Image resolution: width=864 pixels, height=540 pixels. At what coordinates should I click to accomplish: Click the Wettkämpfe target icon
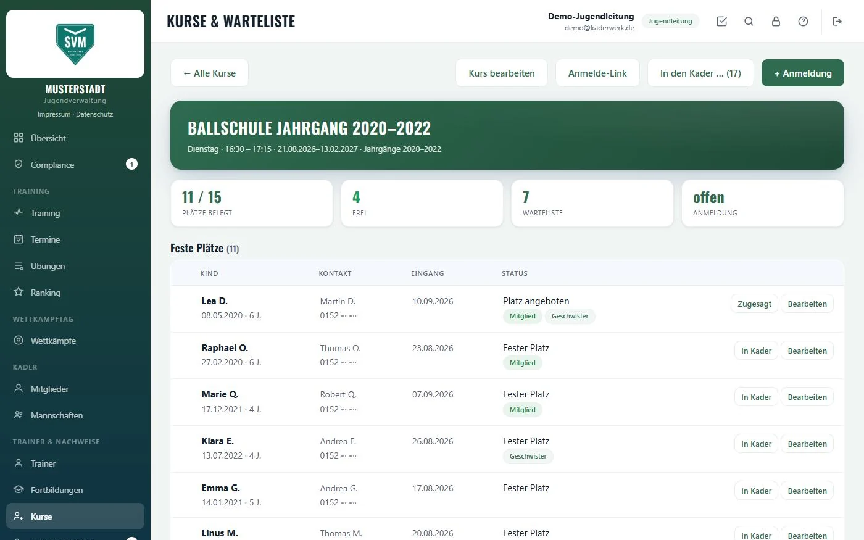(19, 340)
